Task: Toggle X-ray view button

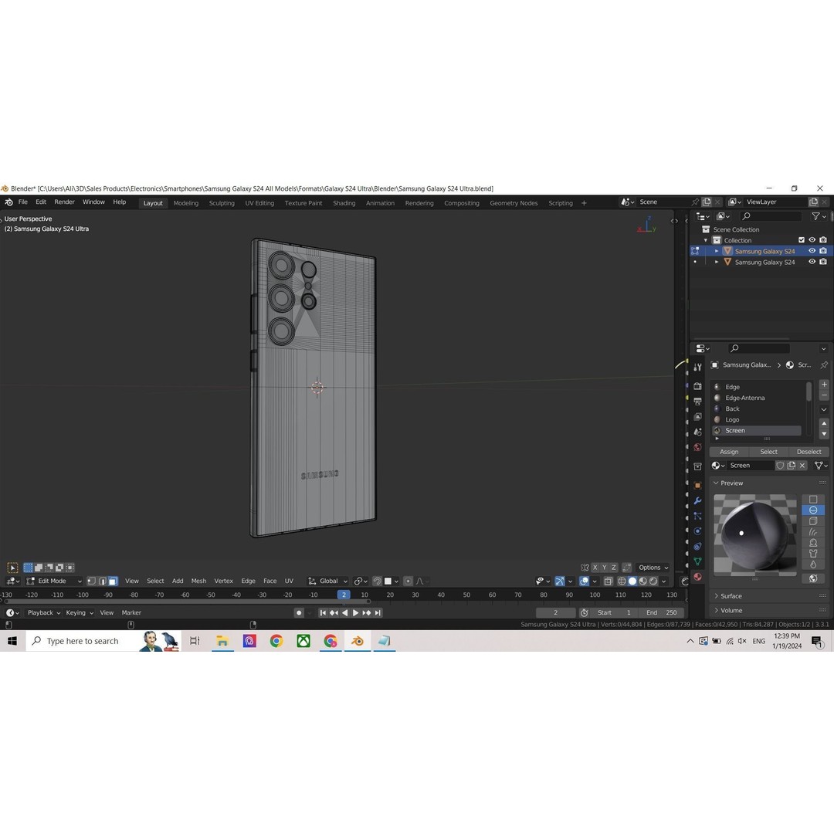Action: (609, 581)
